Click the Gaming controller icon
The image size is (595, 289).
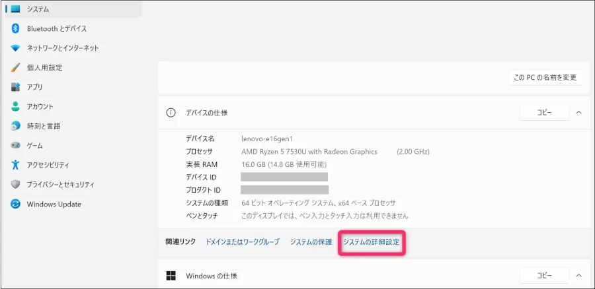point(15,145)
